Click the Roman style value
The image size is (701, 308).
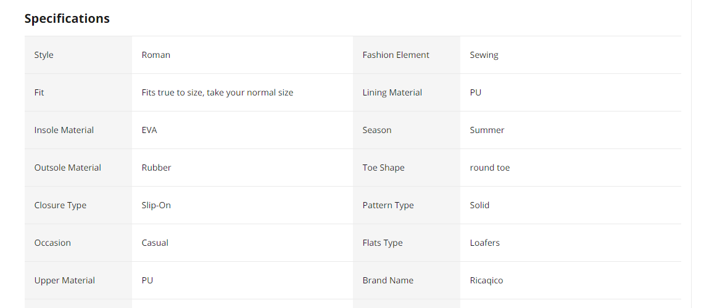click(x=156, y=55)
